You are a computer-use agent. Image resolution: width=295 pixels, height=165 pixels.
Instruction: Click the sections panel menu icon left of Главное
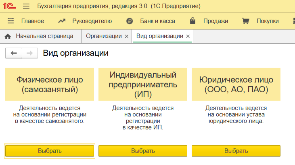[11, 21]
